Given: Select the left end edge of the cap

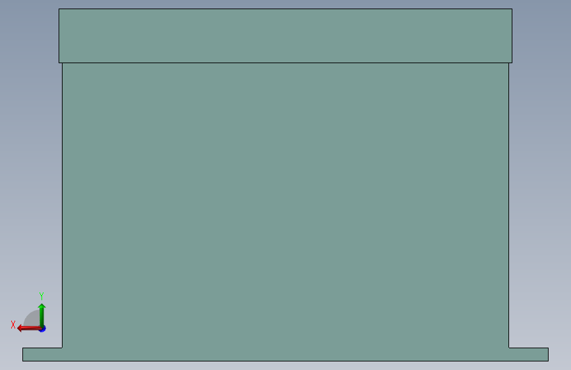Looking at the screenshot, I should pyautogui.click(x=59, y=36).
